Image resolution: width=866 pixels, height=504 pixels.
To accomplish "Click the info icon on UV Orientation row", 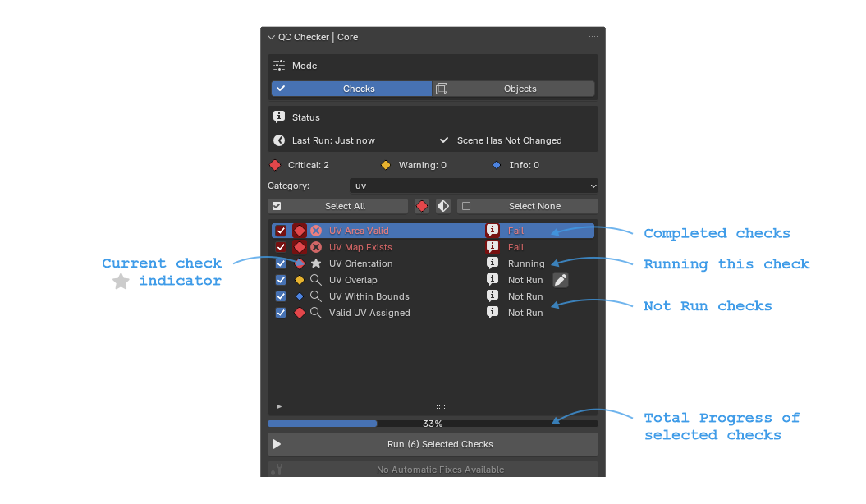I will point(492,263).
